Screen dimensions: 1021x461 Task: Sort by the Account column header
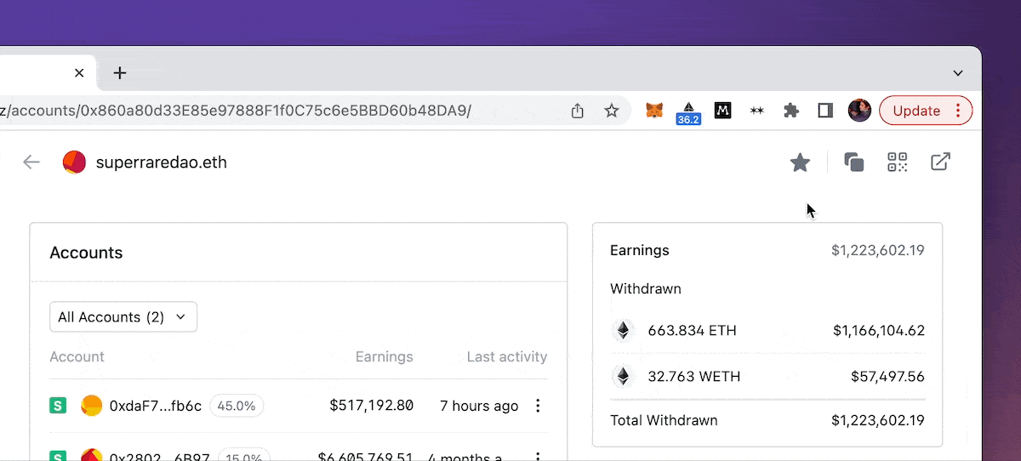[77, 356]
